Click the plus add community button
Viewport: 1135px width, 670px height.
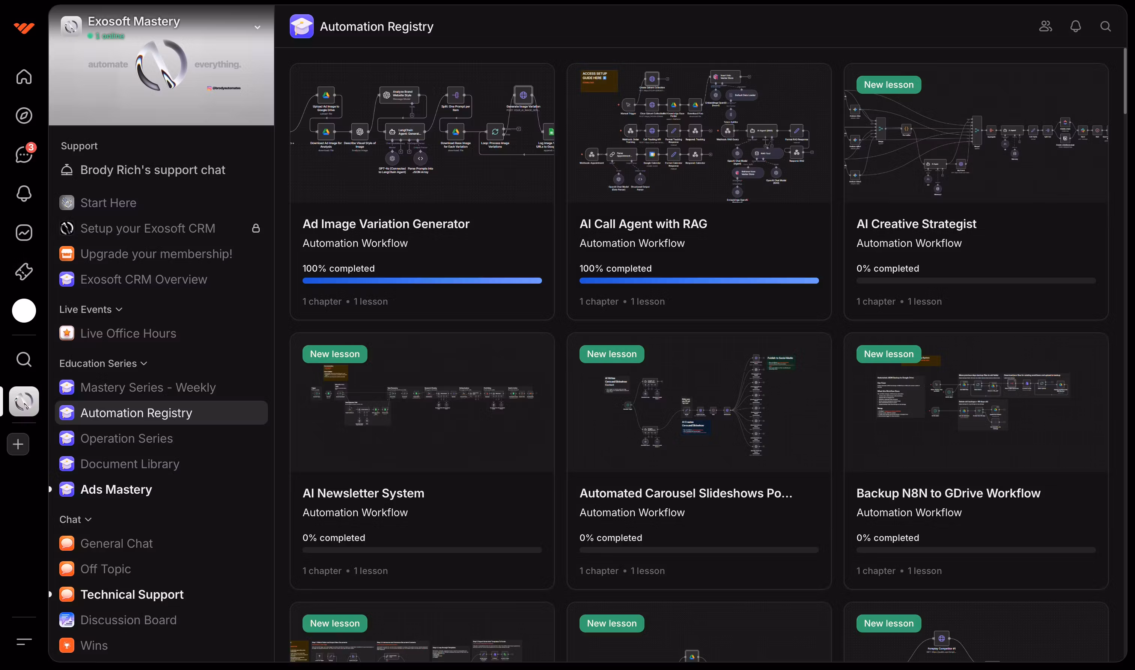[x=18, y=444]
